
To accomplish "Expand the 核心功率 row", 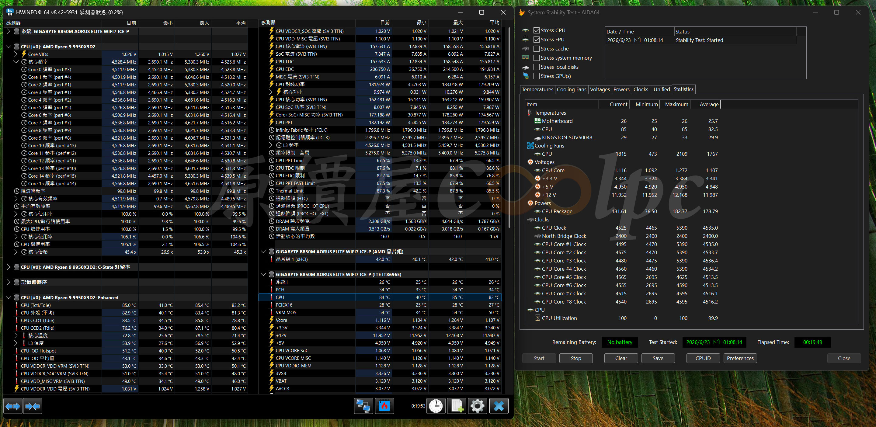I will click(x=271, y=92).
